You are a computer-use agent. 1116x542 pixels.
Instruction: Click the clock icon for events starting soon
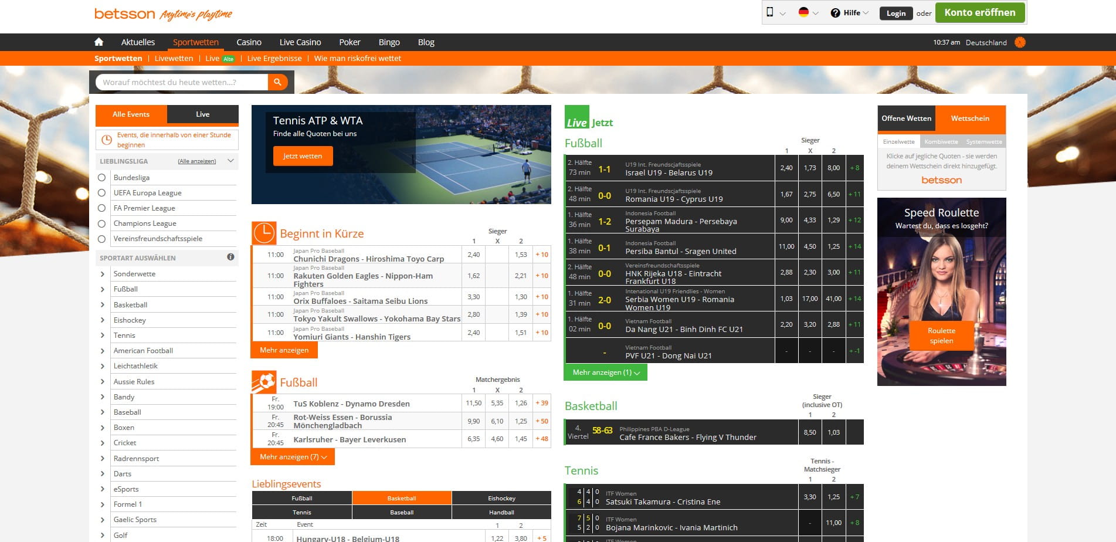[107, 140]
